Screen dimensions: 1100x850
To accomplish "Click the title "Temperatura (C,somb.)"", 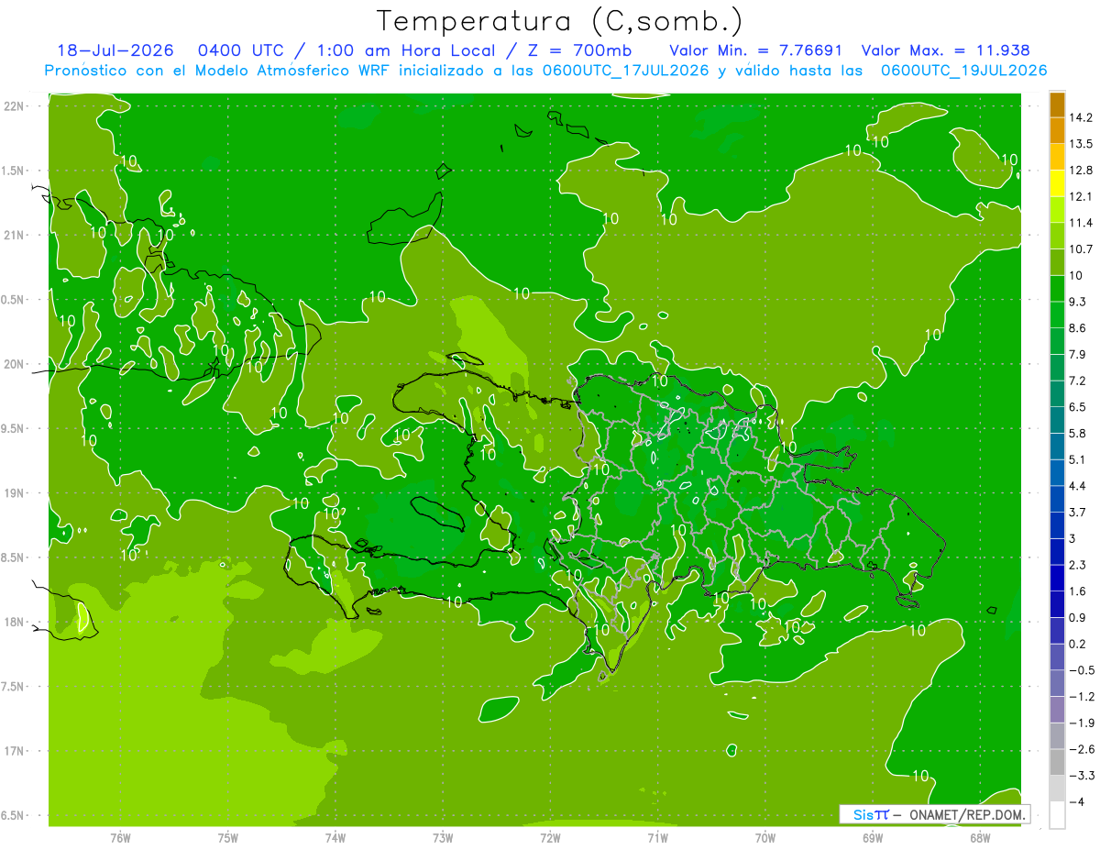I will click(x=560, y=20).
